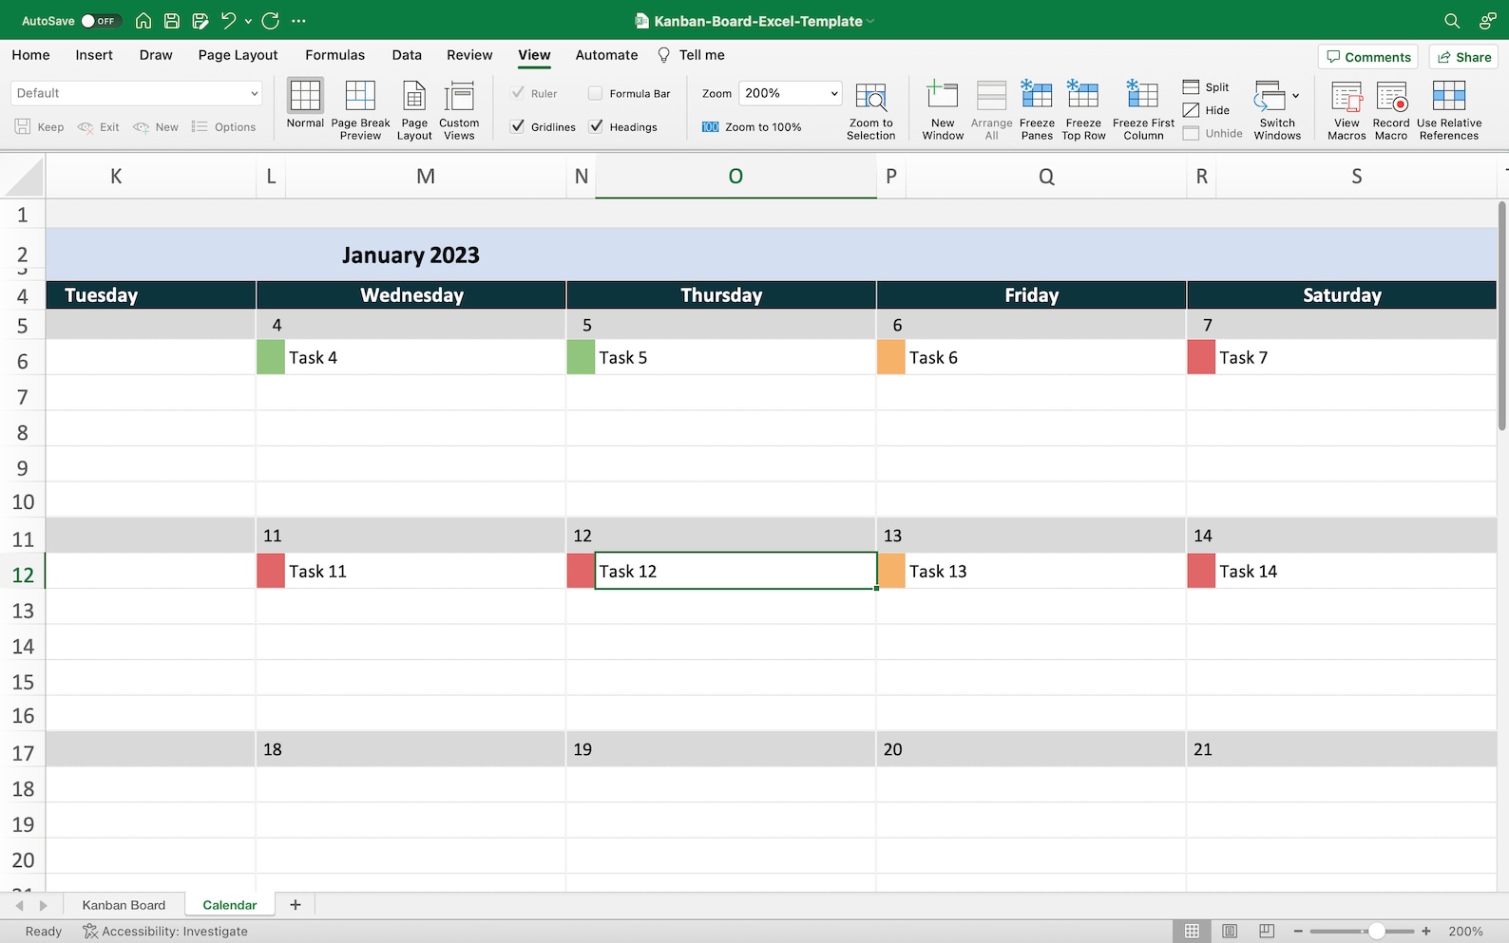Click the coauthoring people icon
The height and width of the screenshot is (943, 1509).
[x=1487, y=20]
